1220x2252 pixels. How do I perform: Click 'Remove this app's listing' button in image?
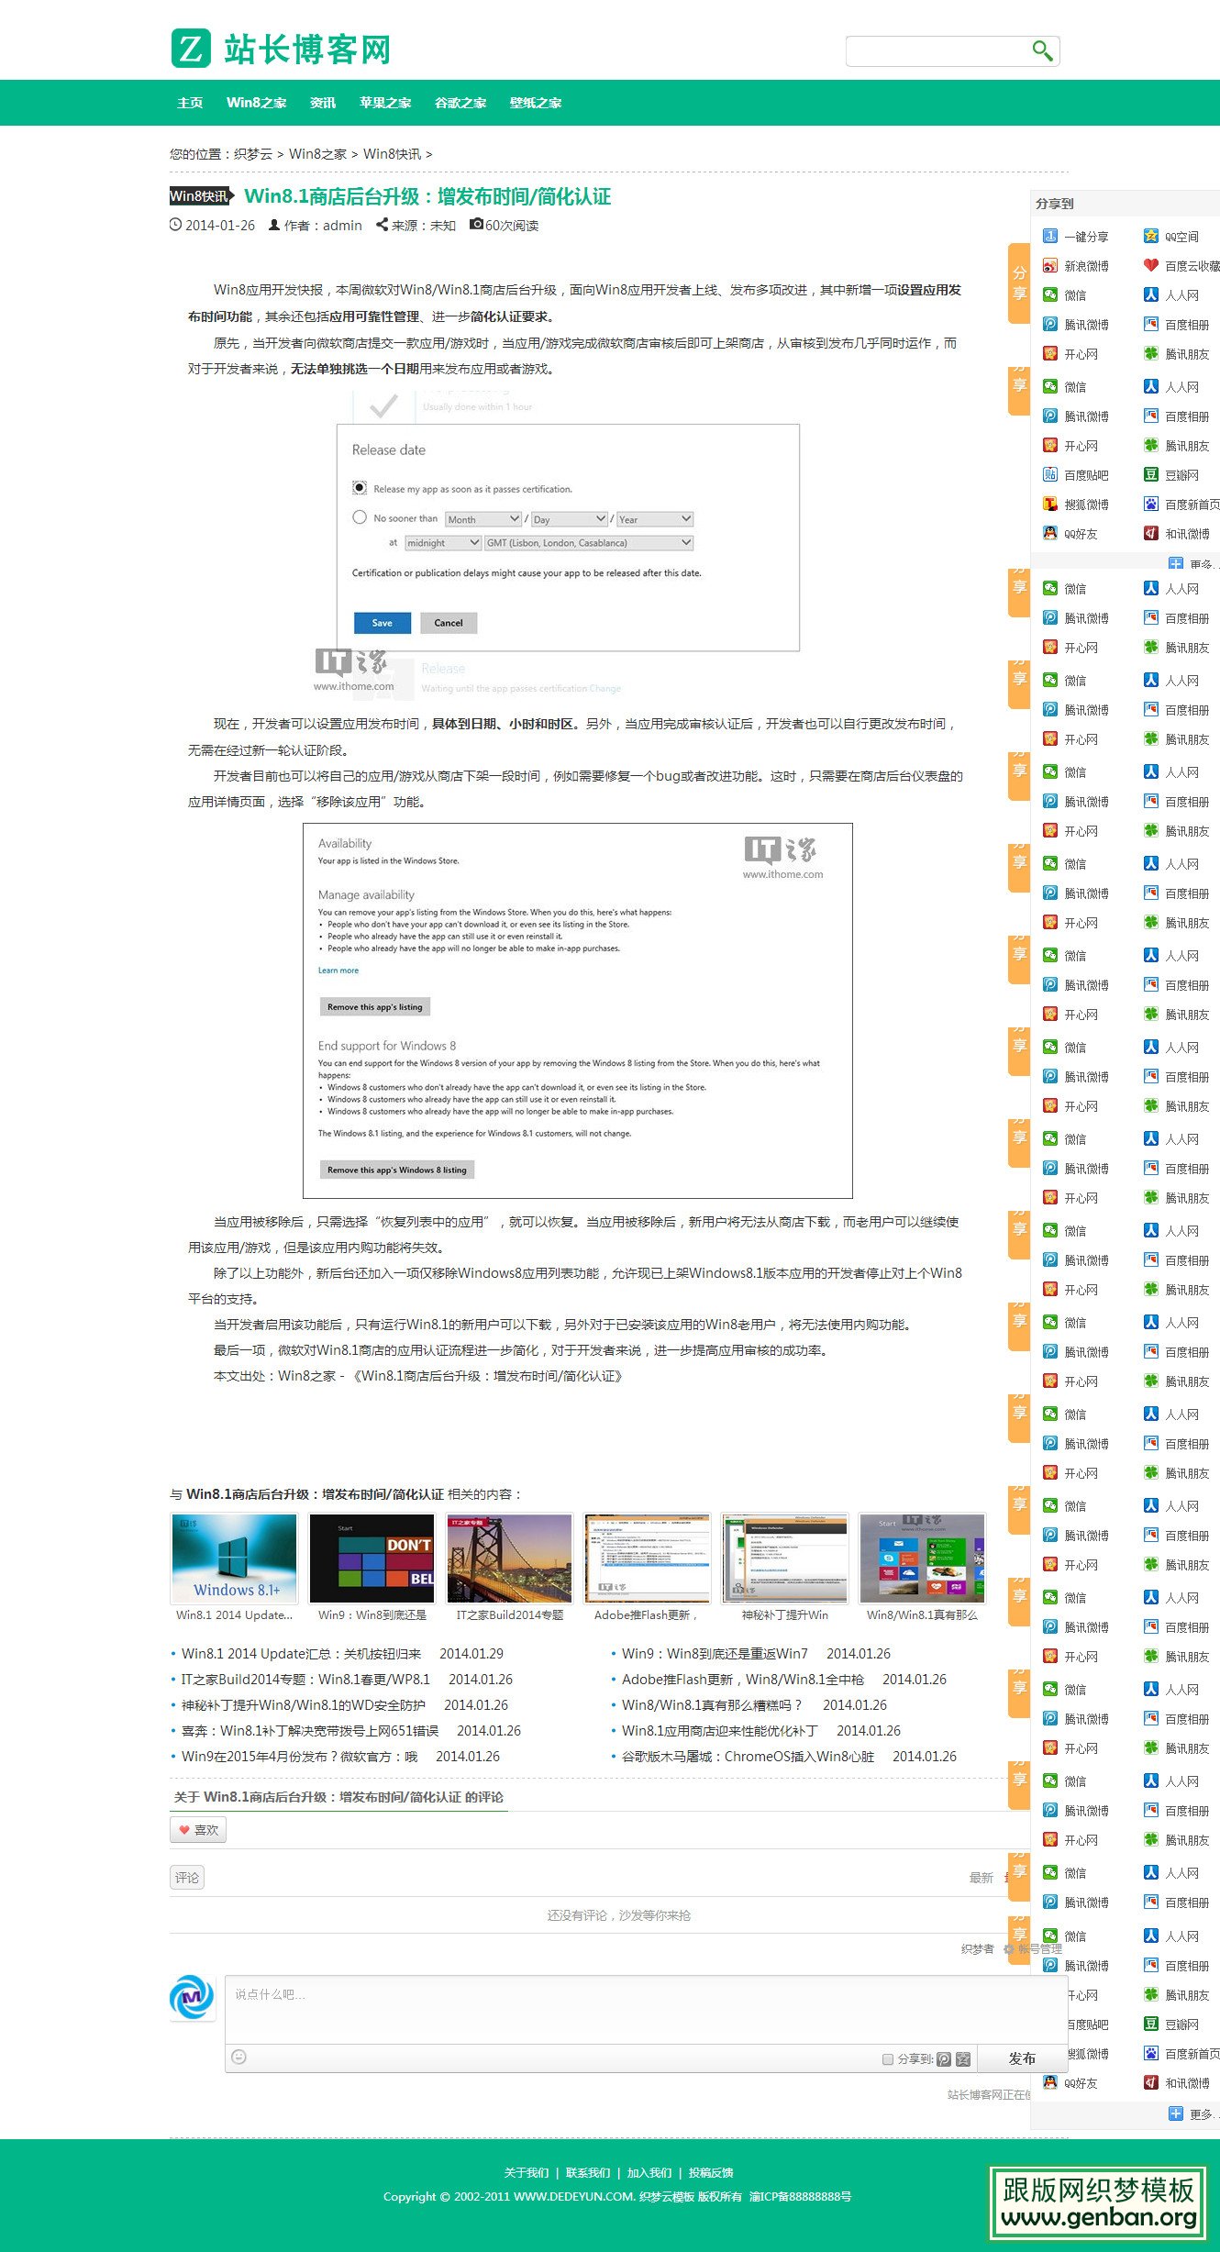tap(375, 1007)
